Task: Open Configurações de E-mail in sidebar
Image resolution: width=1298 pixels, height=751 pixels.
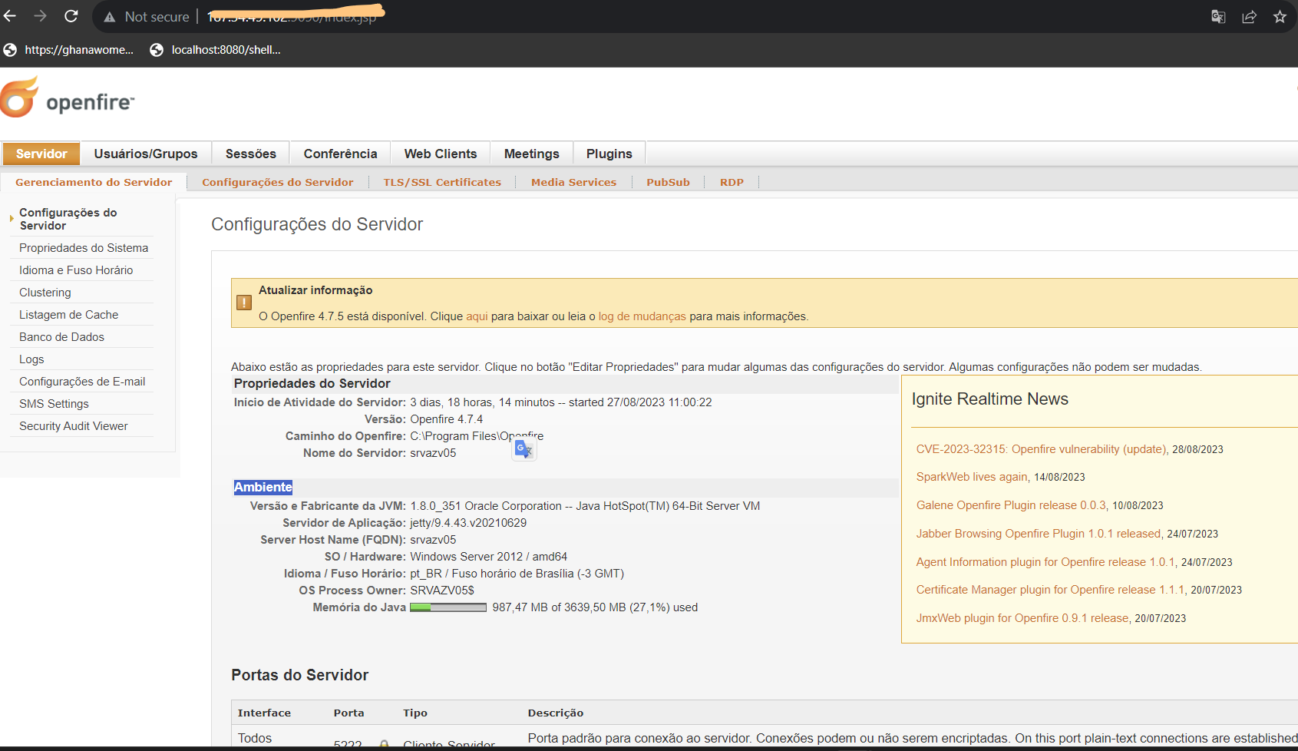Action: pyautogui.click(x=82, y=382)
